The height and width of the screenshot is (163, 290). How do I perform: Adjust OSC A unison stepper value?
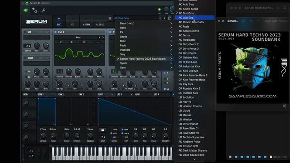59,72
